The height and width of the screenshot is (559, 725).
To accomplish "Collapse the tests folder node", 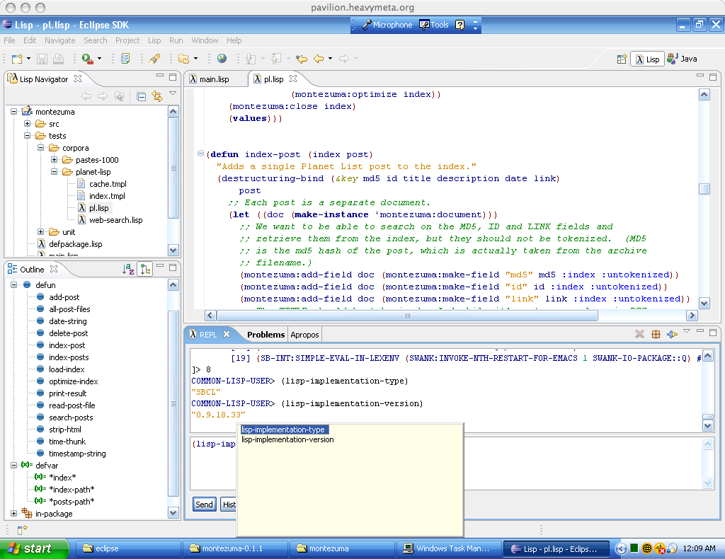I will pyautogui.click(x=28, y=135).
